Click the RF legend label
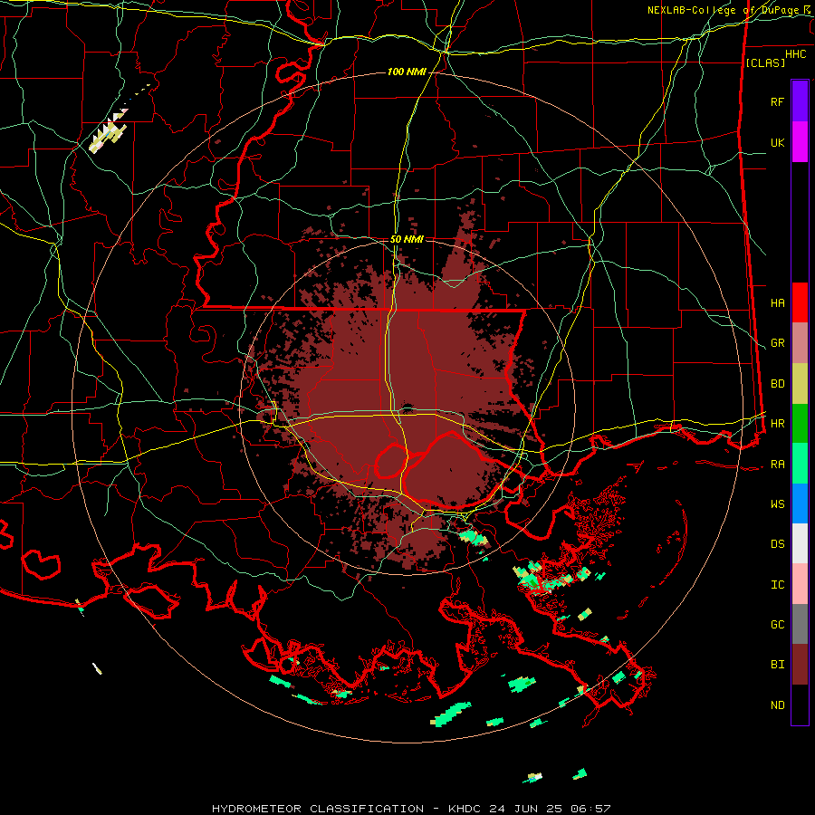Screen dimensions: 815x815 778,101
